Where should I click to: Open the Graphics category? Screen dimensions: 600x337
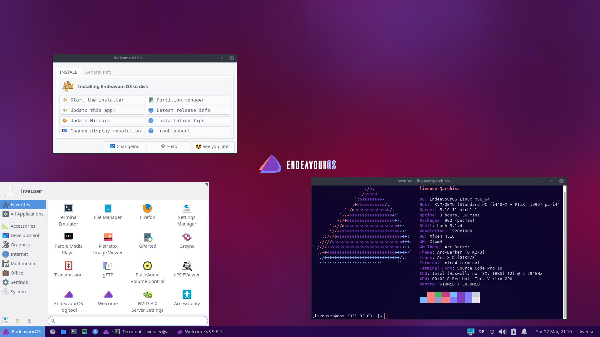coord(23,245)
